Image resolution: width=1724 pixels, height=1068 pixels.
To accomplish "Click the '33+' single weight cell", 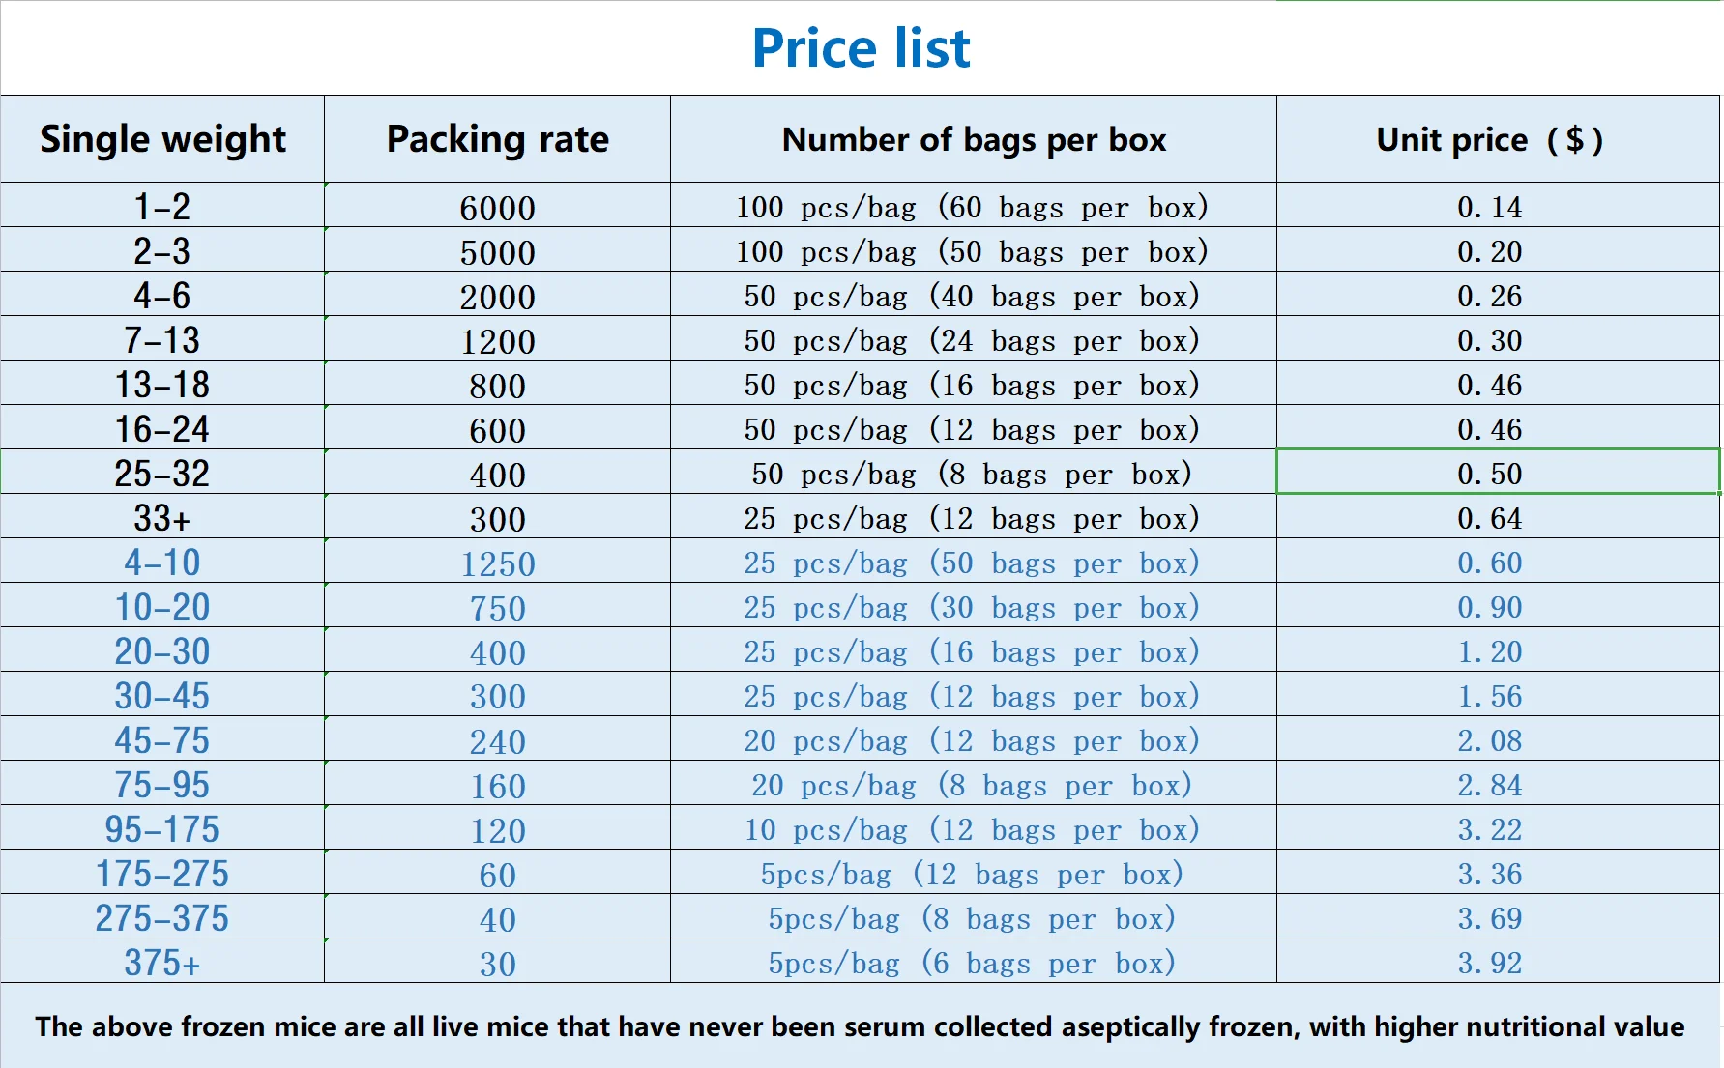I will pos(162,518).
